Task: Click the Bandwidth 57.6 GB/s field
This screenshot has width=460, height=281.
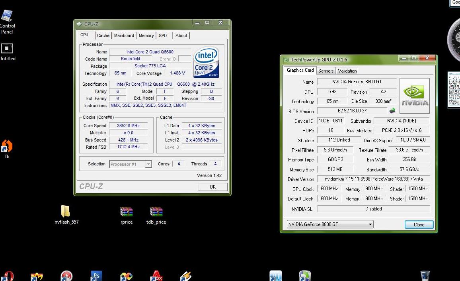Action: 409,169
